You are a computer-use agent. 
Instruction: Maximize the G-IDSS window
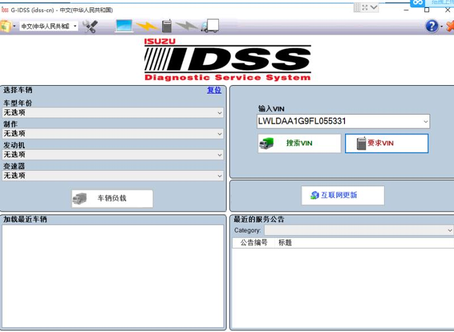(427, 10)
